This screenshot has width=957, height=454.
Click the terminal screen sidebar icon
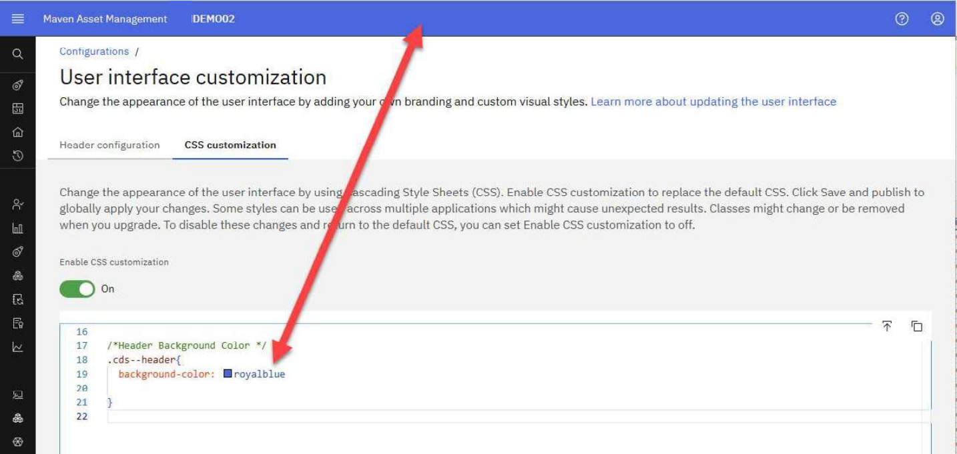18,395
